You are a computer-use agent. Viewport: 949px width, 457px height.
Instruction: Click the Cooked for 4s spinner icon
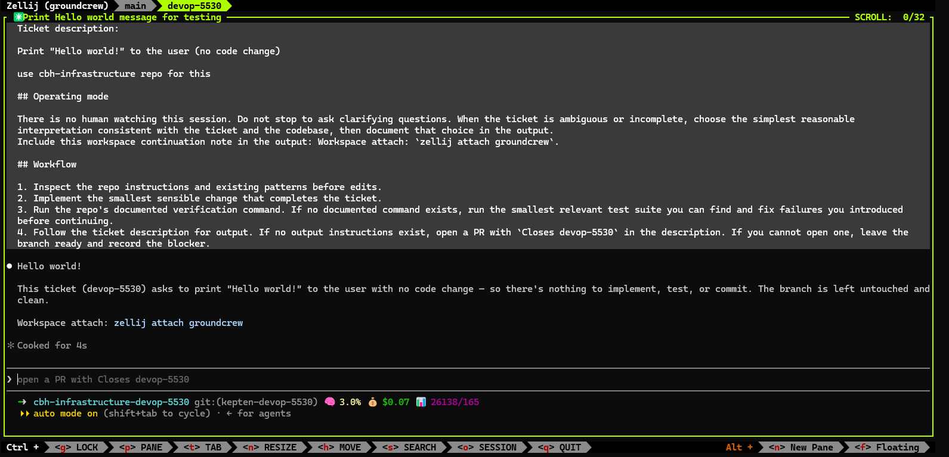10,346
